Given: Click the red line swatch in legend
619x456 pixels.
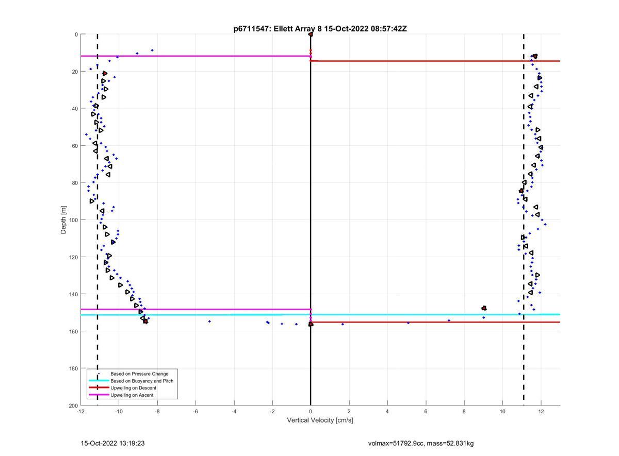Looking at the screenshot, I should pyautogui.click(x=99, y=388).
